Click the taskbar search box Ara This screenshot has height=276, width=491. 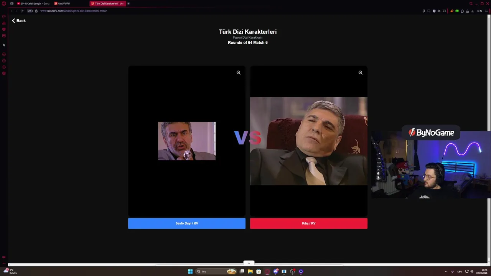tap(217, 271)
